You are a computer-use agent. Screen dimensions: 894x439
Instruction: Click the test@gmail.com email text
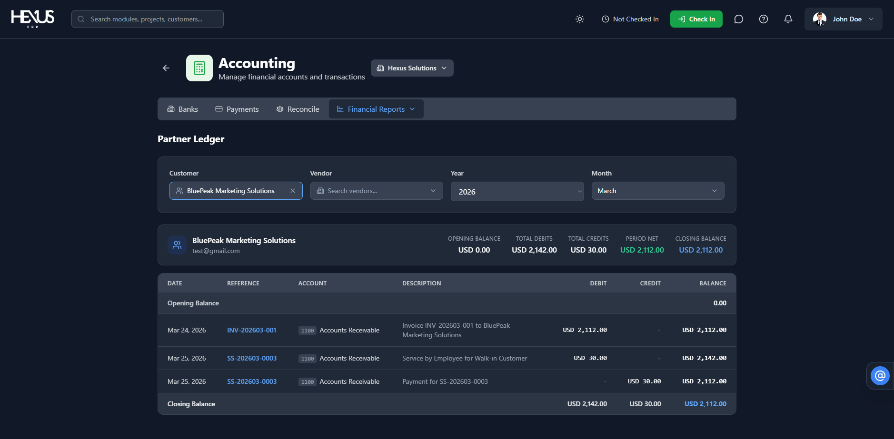pyautogui.click(x=216, y=251)
